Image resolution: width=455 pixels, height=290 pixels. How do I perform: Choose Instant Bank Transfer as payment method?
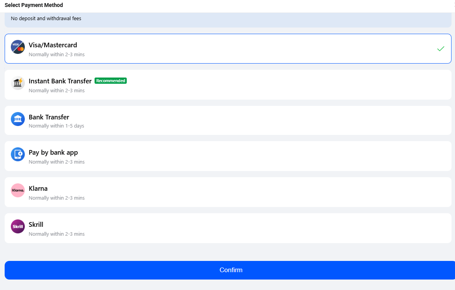[x=228, y=85]
